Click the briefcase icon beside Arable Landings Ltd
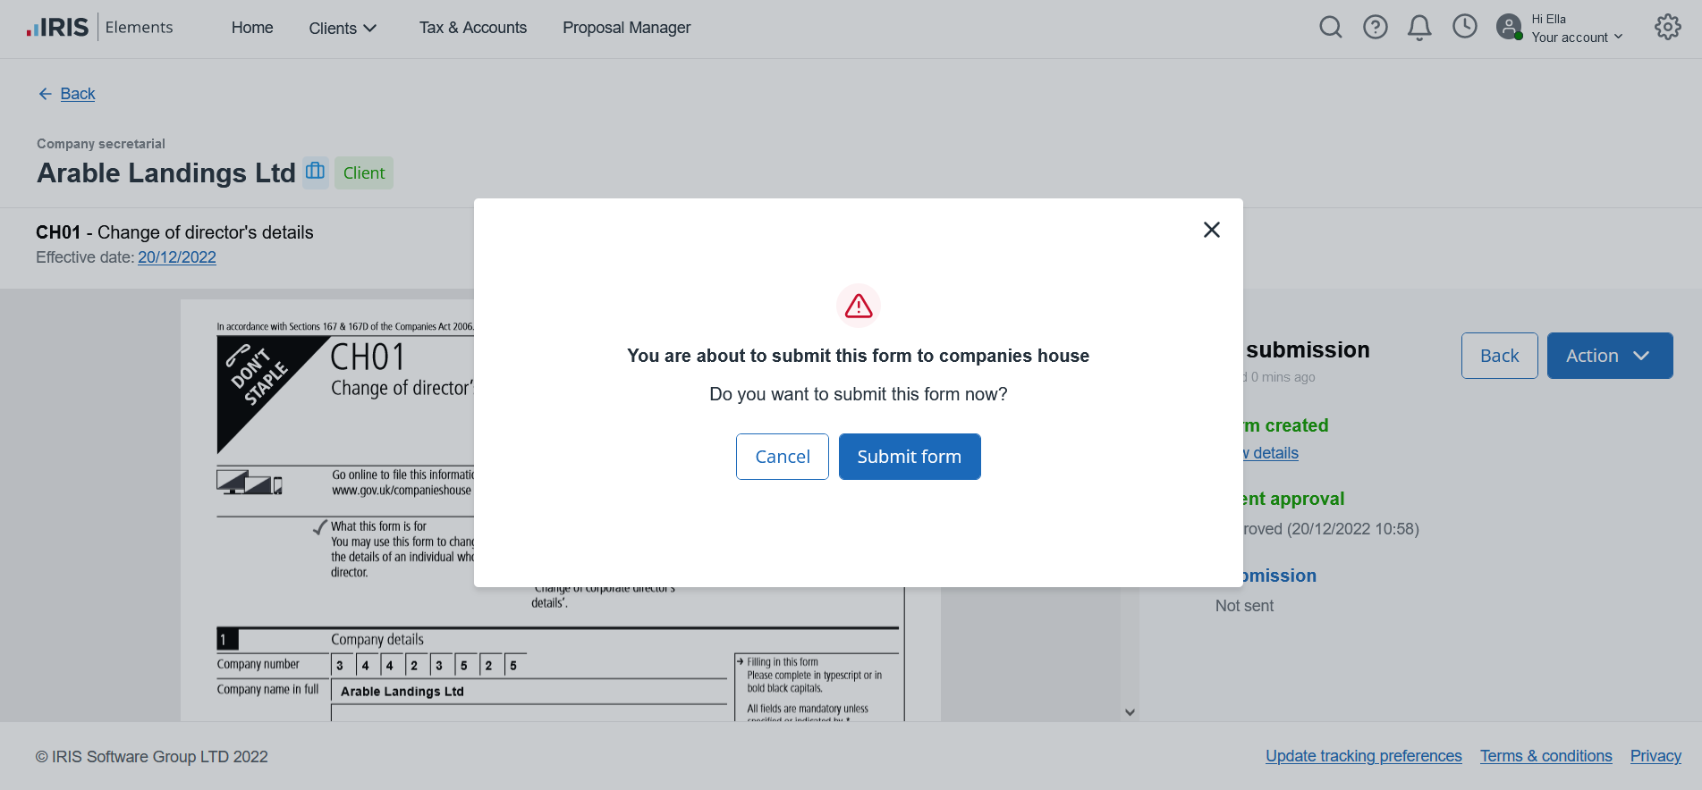This screenshot has height=790, width=1702. click(x=315, y=171)
